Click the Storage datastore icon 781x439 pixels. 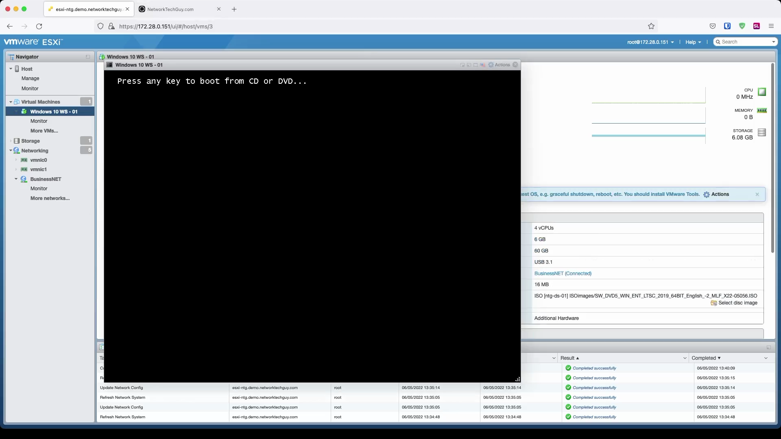[x=17, y=141]
